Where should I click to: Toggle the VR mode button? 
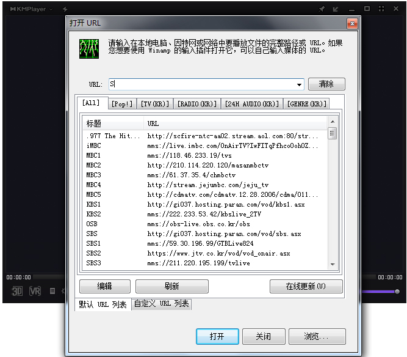35,291
